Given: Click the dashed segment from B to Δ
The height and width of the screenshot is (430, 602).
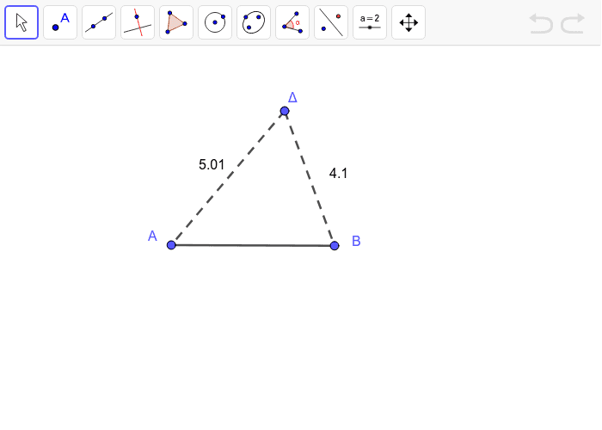Looking at the screenshot, I should (310, 179).
